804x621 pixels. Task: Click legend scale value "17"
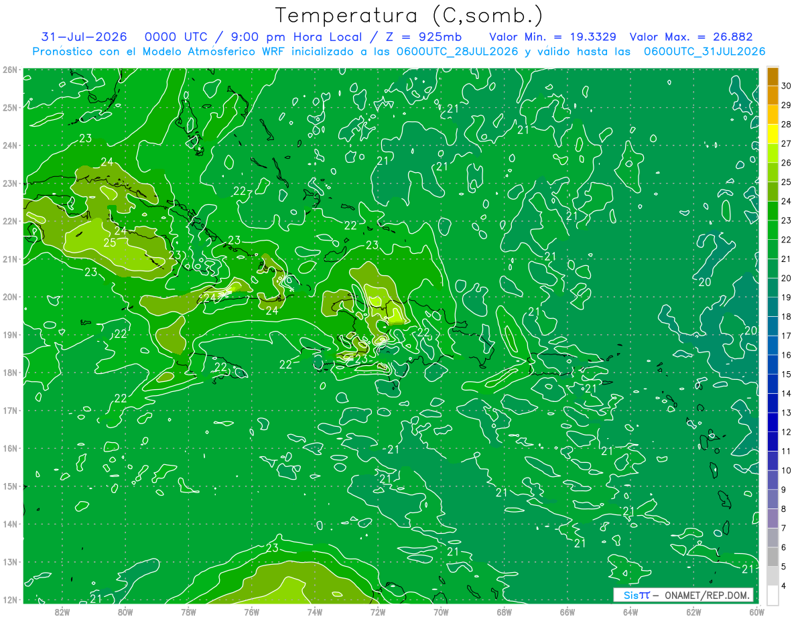click(787, 336)
